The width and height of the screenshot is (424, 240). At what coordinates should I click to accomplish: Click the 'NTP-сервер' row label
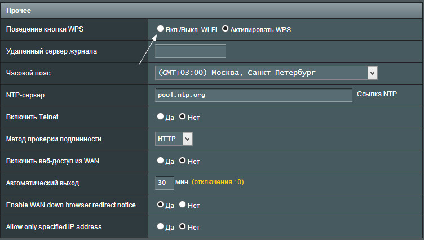click(25, 95)
